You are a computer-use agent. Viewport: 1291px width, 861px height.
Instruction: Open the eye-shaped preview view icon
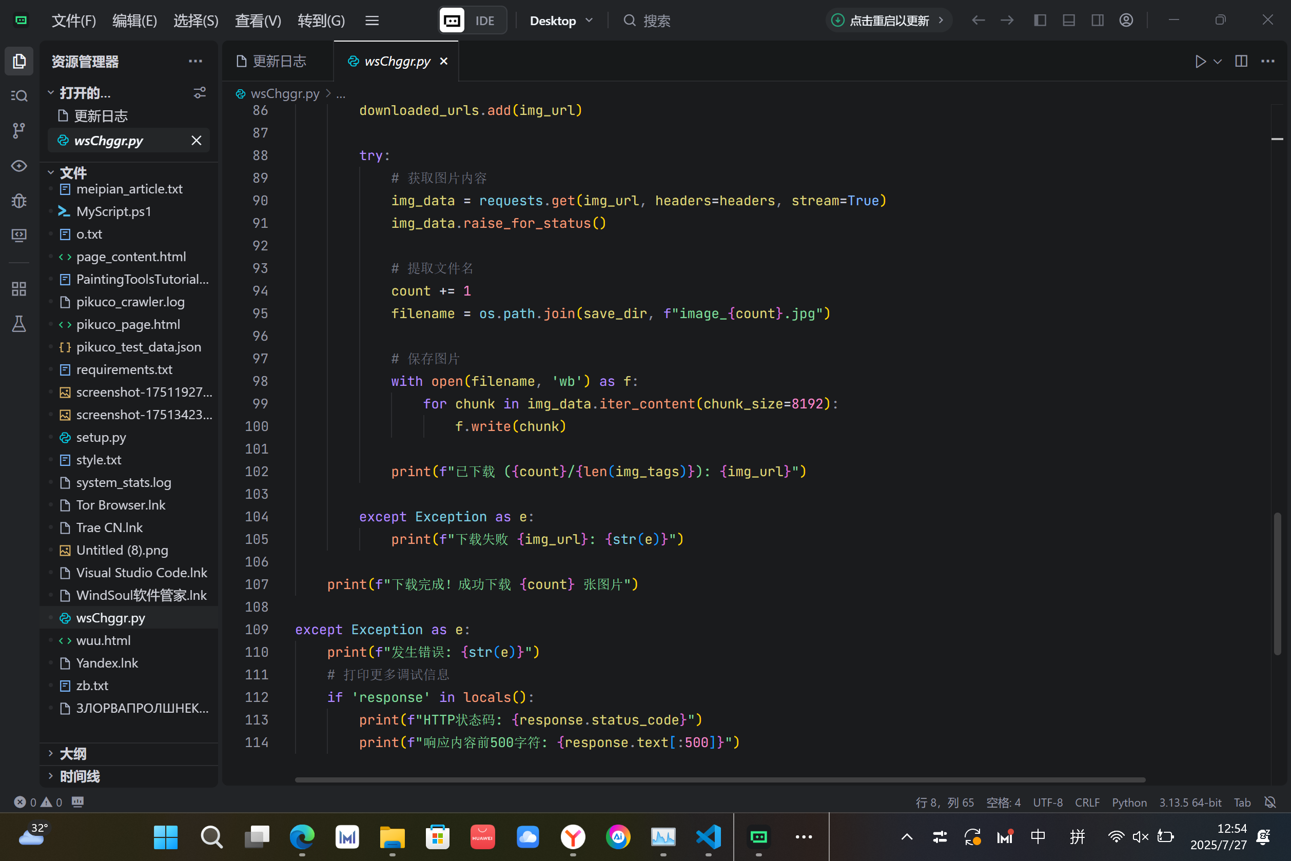[x=19, y=166]
